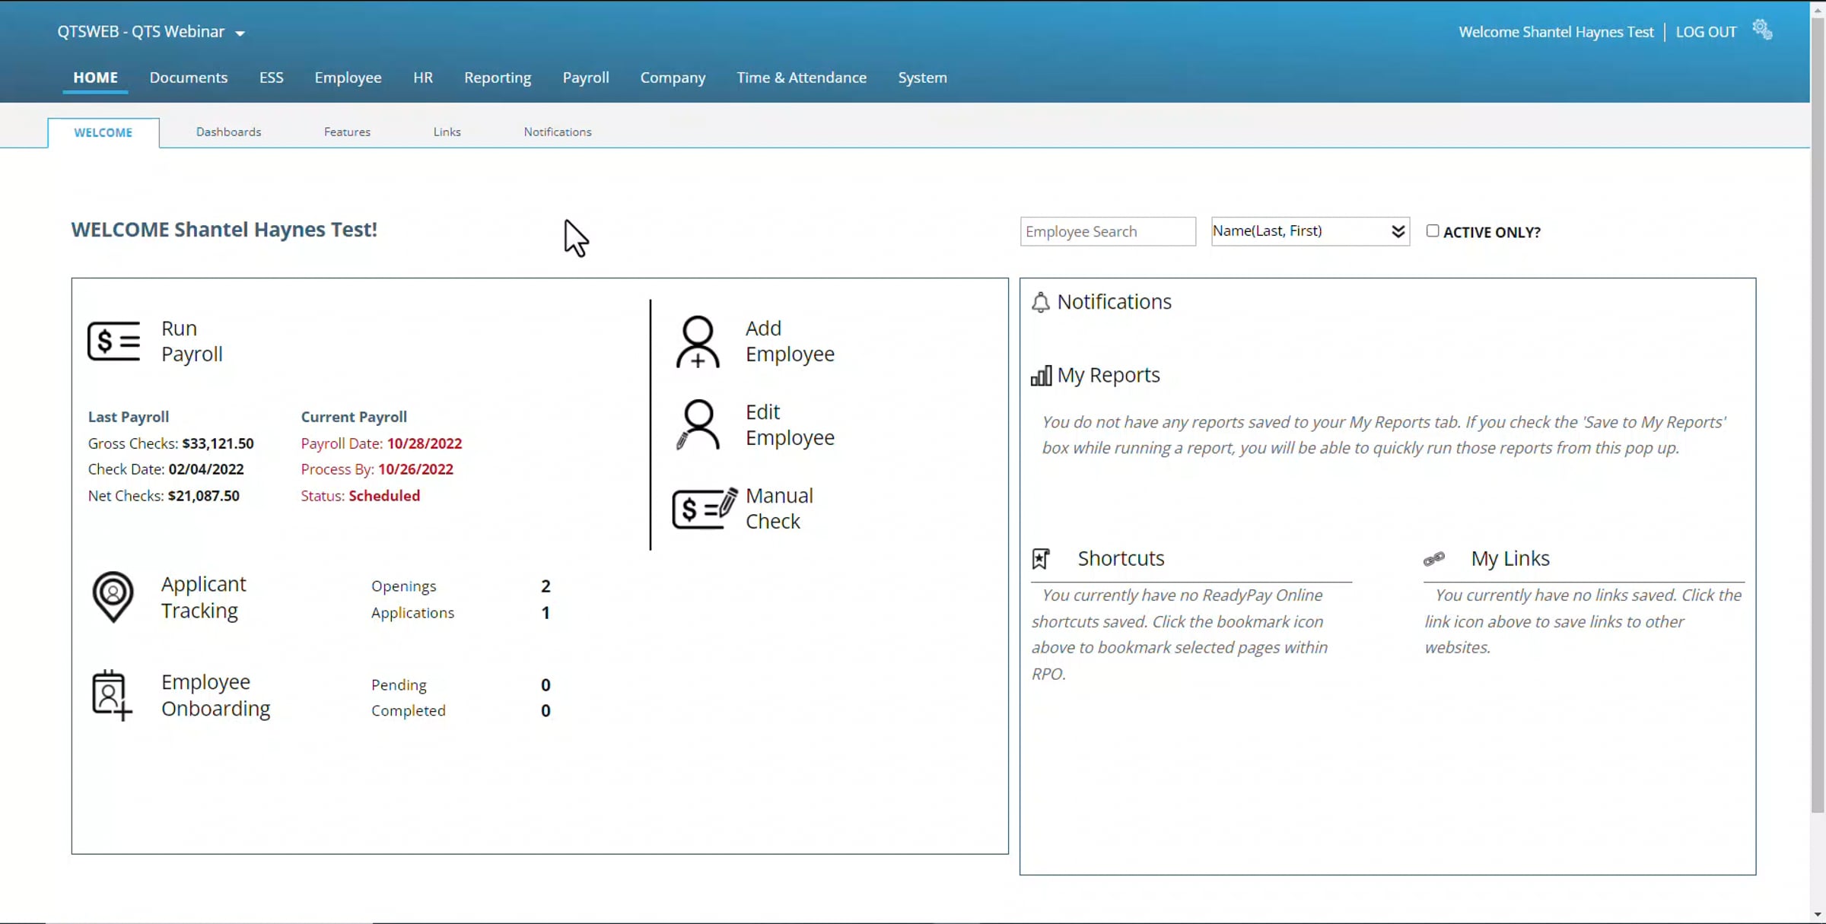Open the Manual Check icon

click(x=705, y=508)
